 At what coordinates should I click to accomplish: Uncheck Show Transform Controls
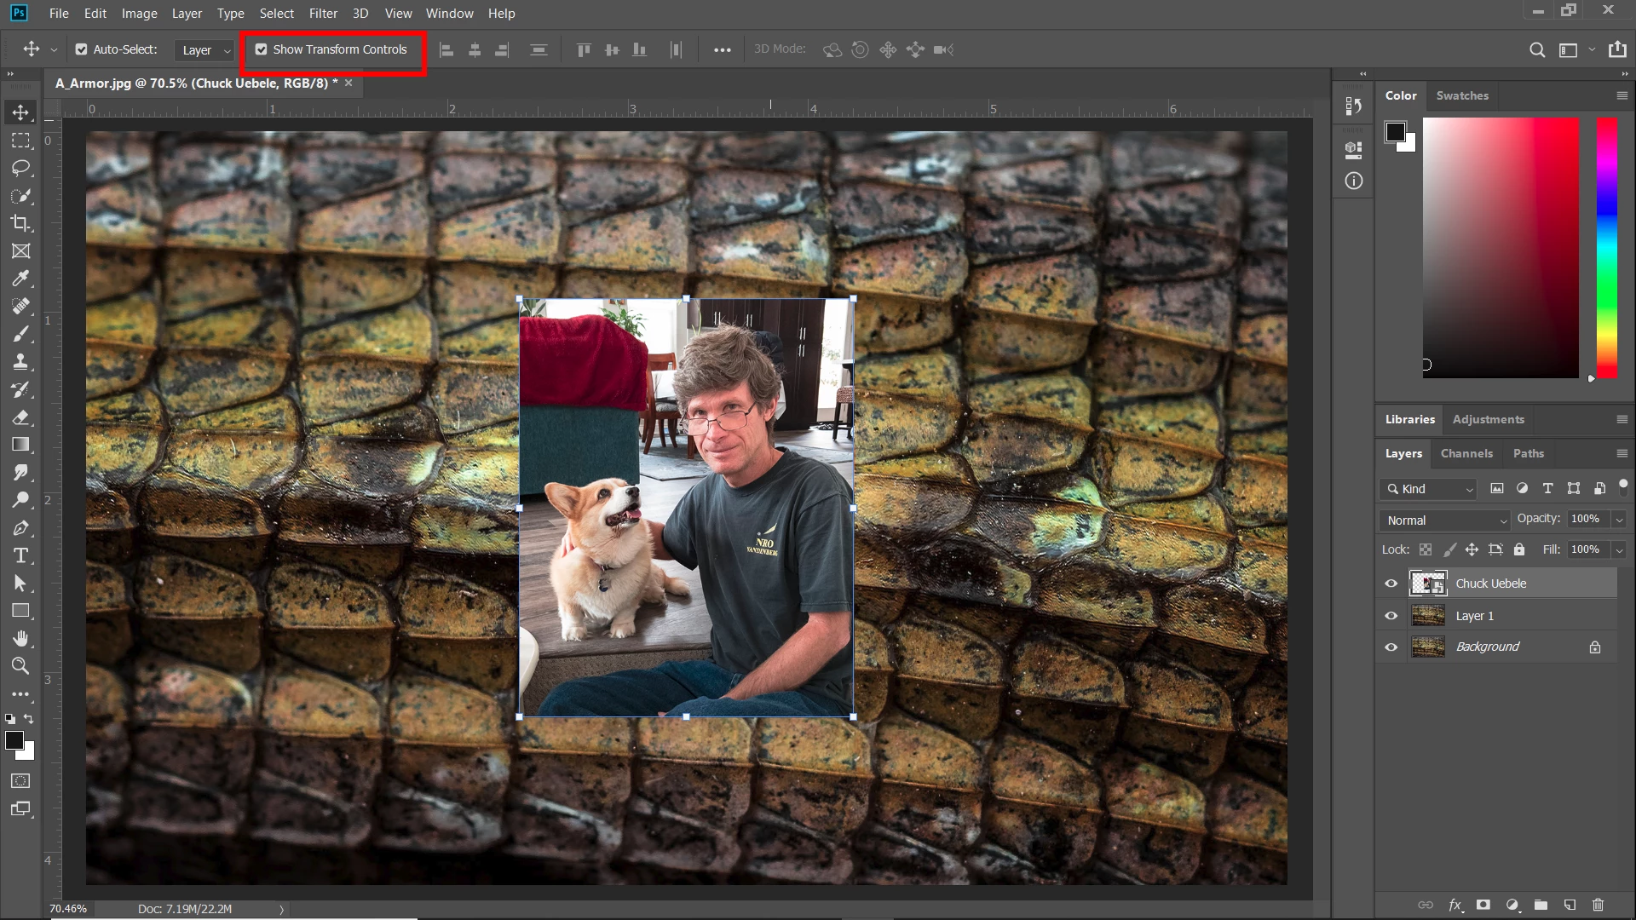tap(262, 49)
